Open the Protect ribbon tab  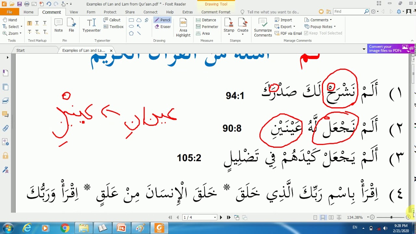pos(110,12)
